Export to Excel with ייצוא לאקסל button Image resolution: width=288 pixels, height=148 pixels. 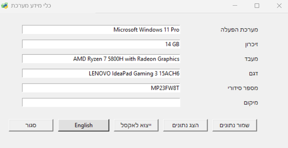coord(136,125)
